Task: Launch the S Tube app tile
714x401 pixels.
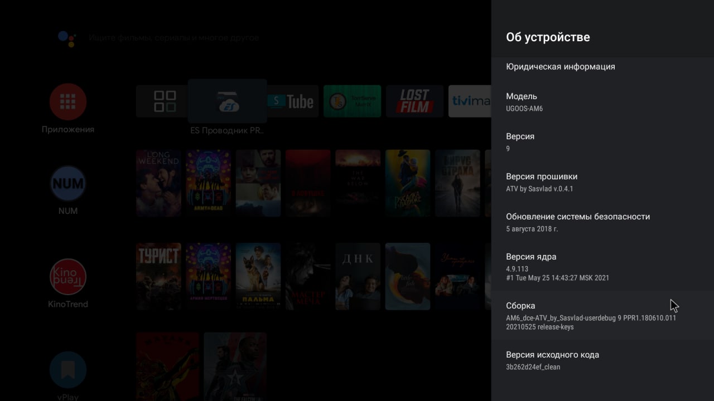Action: (292, 101)
